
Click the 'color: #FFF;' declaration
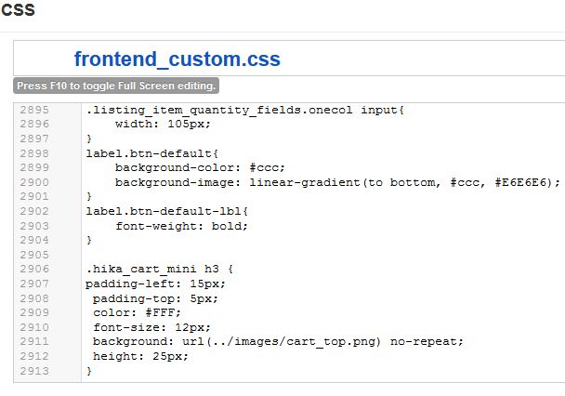tap(132, 313)
